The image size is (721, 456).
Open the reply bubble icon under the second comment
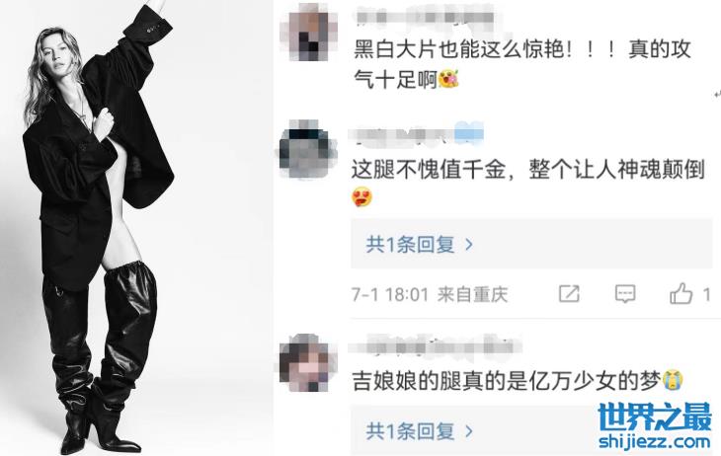[x=625, y=293]
